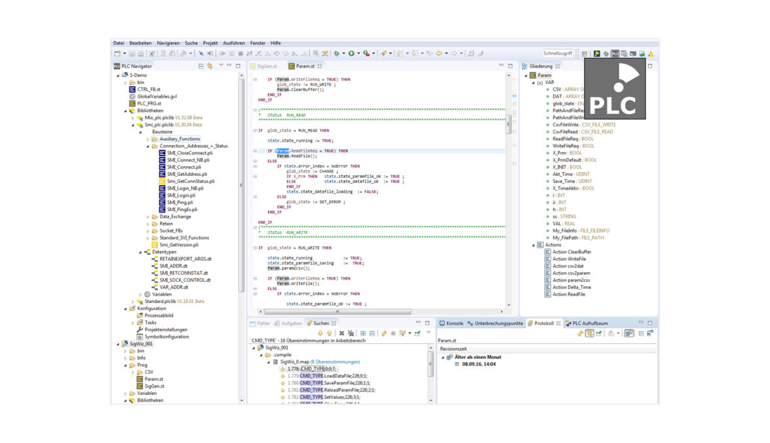The image size is (770, 443).
Task: Click the Schnellzugriff quick access field
Action: pyautogui.click(x=558, y=53)
